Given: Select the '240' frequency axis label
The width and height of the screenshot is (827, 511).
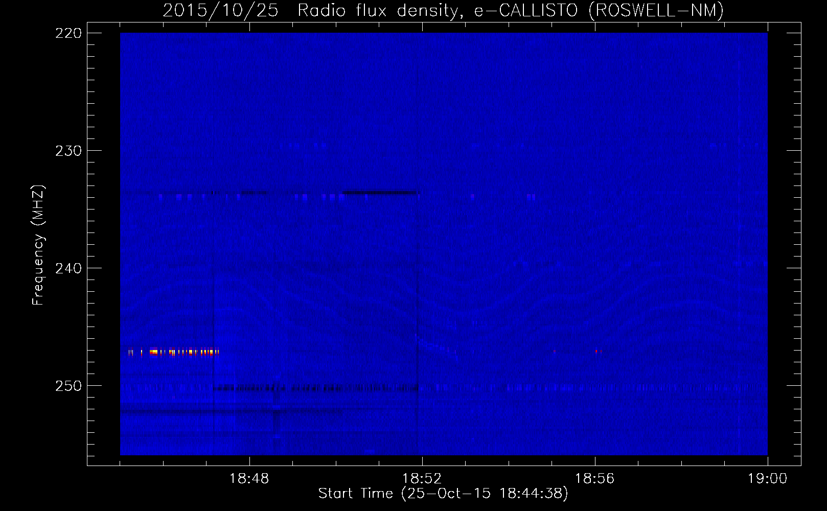Looking at the screenshot, I should [x=68, y=268].
